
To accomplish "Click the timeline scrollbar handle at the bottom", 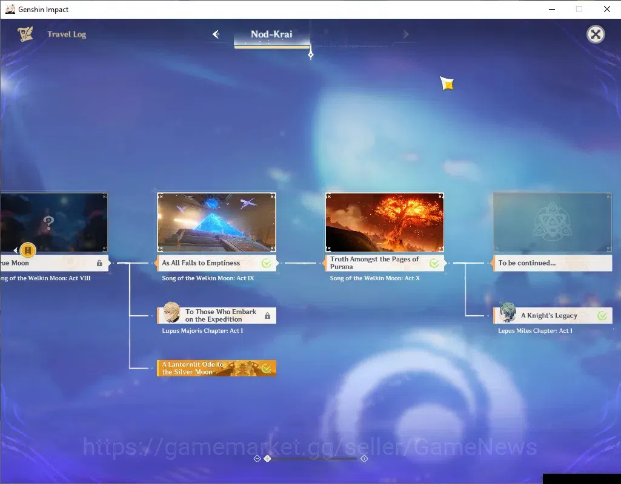I will point(268,459).
